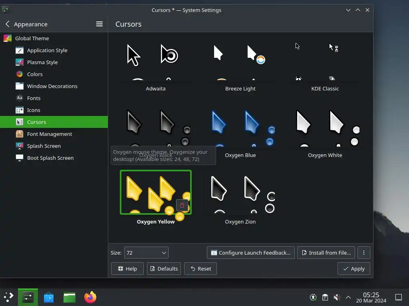This screenshot has width=409, height=306.
Task: Click System Settings taskbar icon
Action: pos(28,297)
